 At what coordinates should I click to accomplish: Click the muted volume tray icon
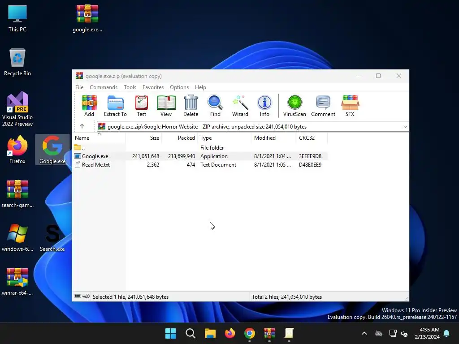404,333
